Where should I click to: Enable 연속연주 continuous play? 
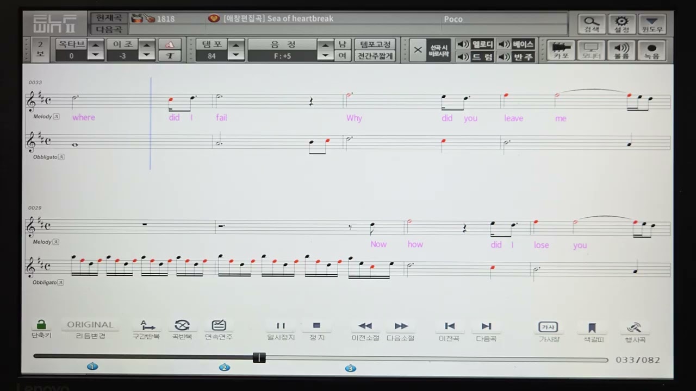tap(219, 329)
